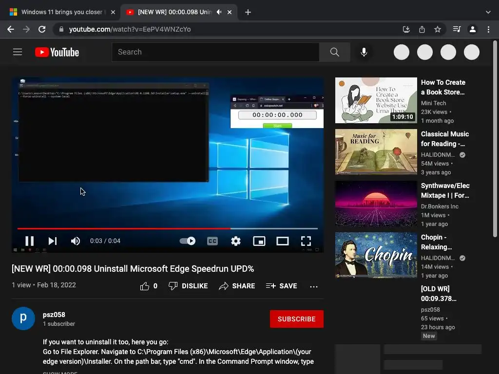Viewport: 499px width, 374px height.
Task: Switch to theater mode
Action: [x=283, y=241]
